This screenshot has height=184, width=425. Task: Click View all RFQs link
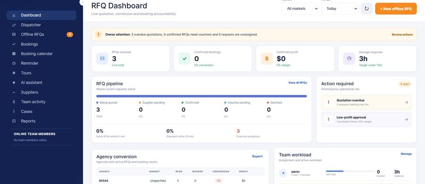pyautogui.click(x=297, y=82)
